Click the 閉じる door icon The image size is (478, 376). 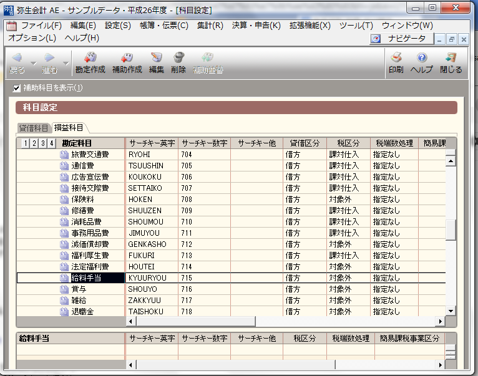(x=451, y=59)
